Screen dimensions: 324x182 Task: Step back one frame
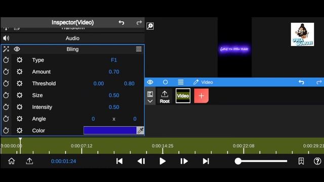(141, 161)
